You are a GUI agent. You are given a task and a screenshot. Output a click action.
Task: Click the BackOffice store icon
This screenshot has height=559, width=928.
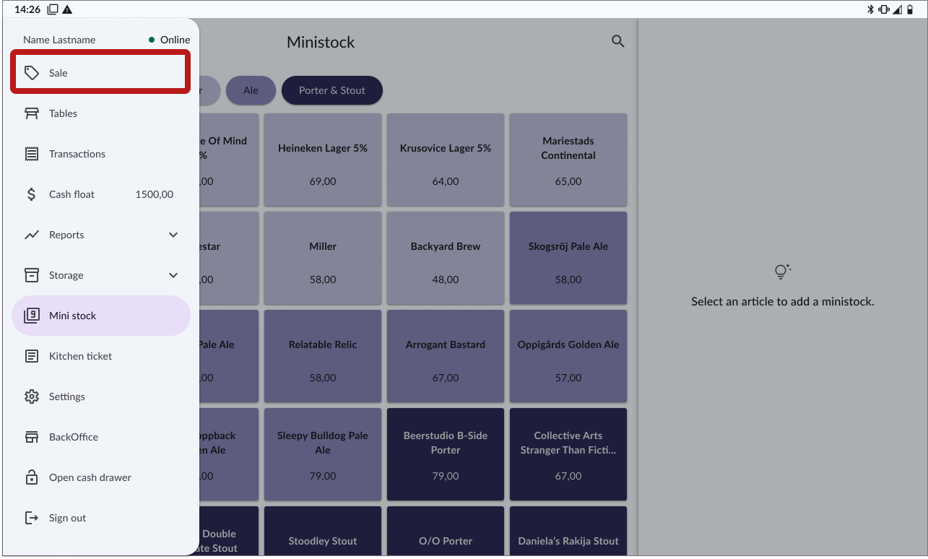click(x=32, y=437)
